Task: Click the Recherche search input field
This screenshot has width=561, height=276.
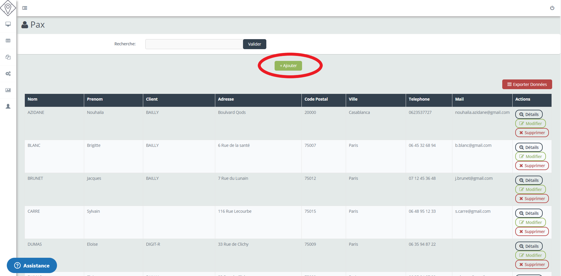Action: 194,44
